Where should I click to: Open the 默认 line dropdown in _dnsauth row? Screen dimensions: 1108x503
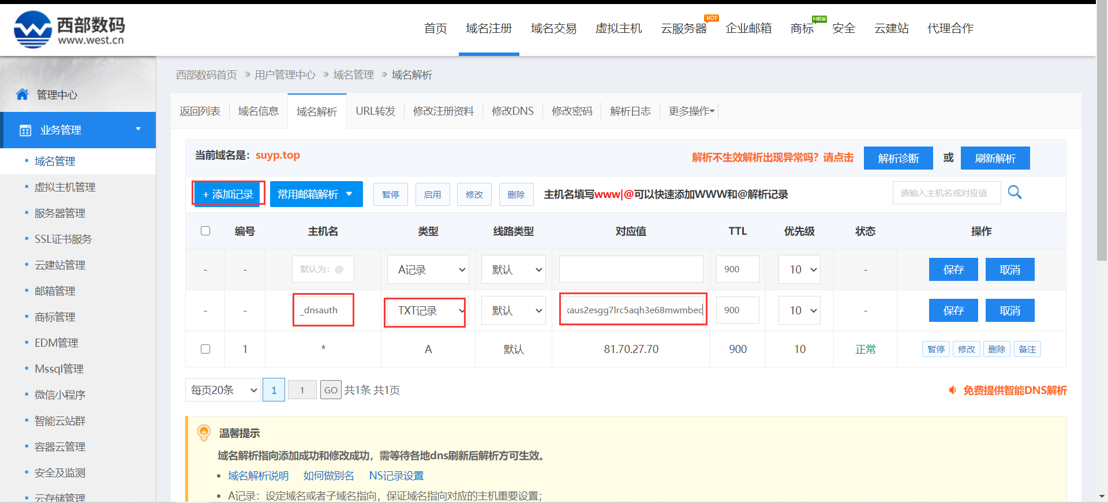514,310
